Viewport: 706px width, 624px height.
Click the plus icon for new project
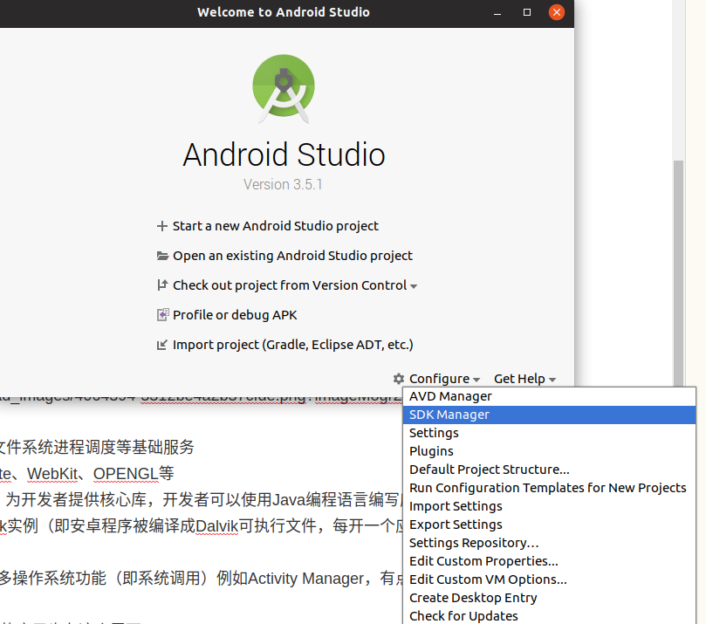pos(162,226)
